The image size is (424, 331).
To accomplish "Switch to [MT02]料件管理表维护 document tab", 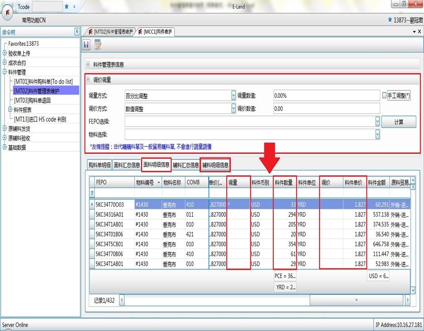I will coord(111,32).
